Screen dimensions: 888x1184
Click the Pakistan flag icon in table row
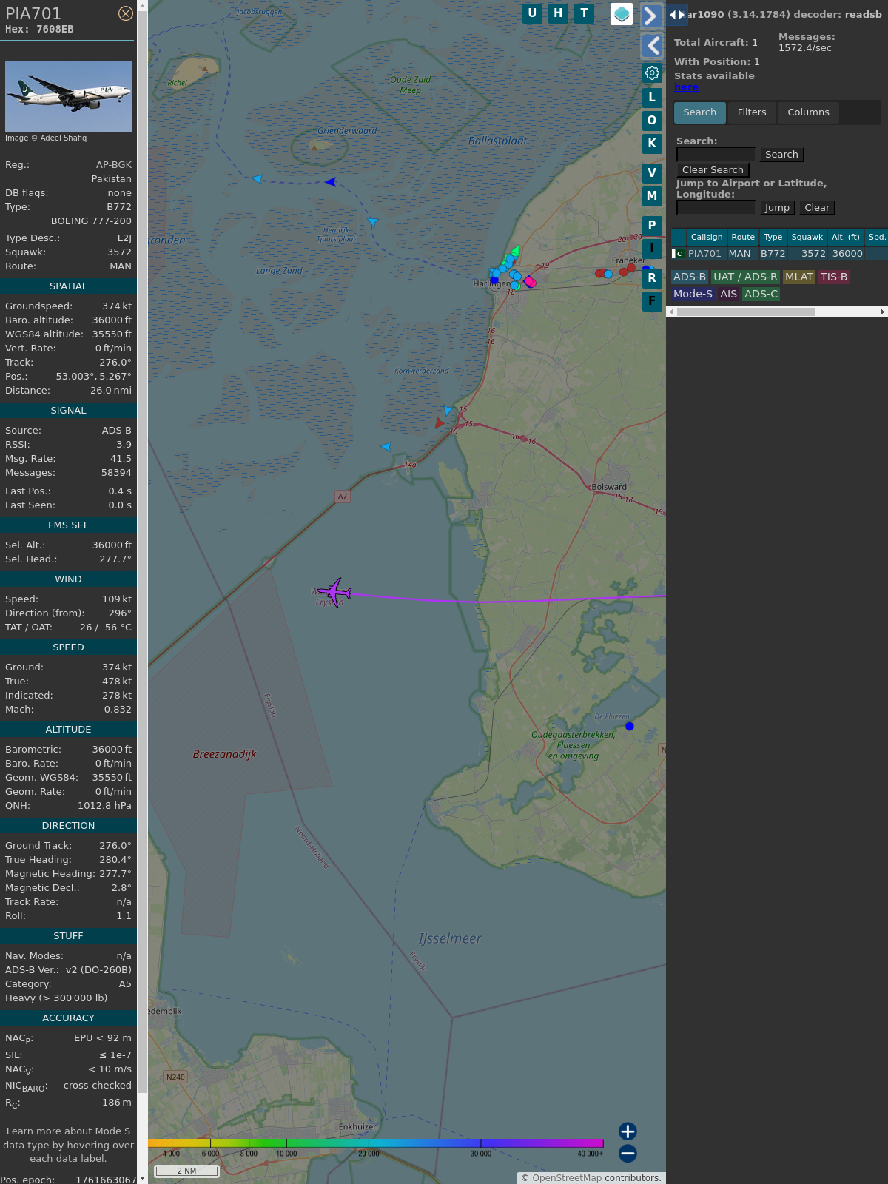[x=678, y=253]
